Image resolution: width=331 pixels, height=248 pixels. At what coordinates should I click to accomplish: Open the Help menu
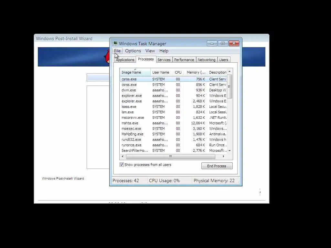[x=164, y=51]
